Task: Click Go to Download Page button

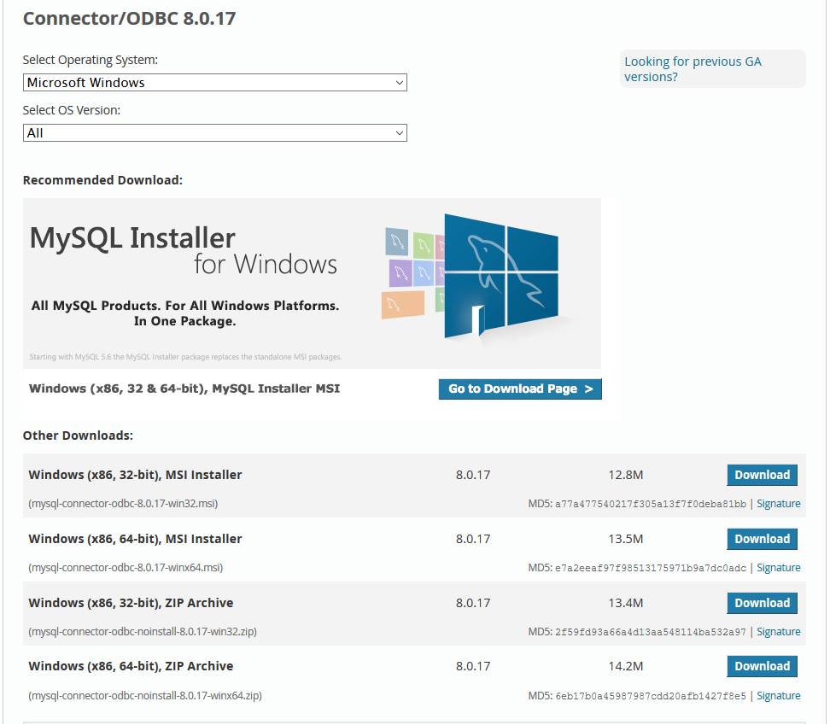Action: 519,389
